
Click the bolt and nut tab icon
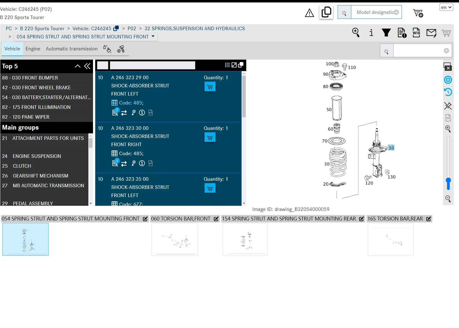coord(121,49)
